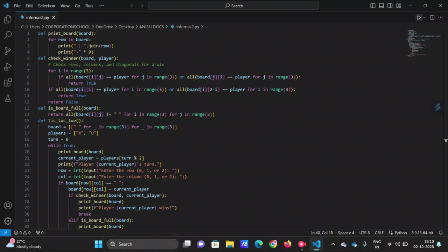Change file encoding UTF-8

point(364,233)
